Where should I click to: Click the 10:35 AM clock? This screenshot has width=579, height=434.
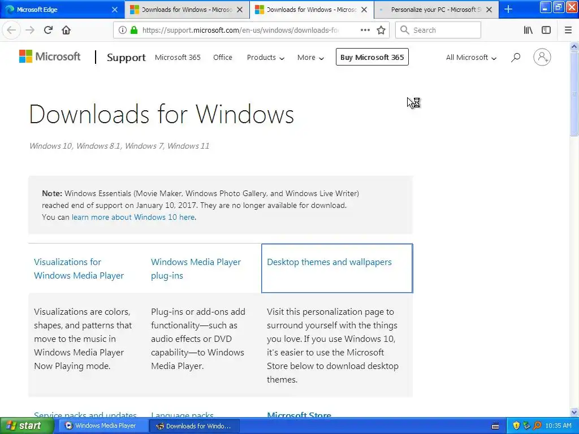point(558,426)
